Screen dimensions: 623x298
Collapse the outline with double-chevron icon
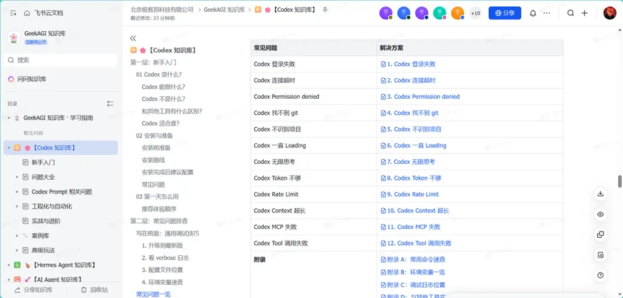133,38
